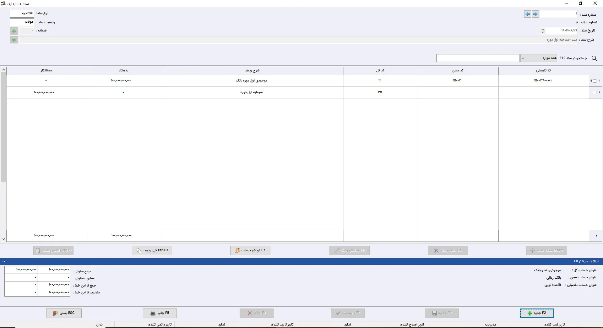Add attachment with plus icon beside ضمائم
603x328 pixels.
(14, 31)
